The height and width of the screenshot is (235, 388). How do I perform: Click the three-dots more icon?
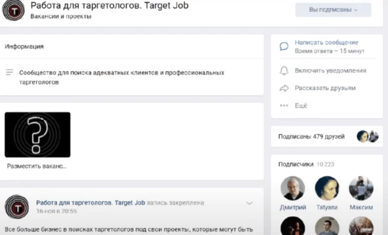(x=284, y=105)
